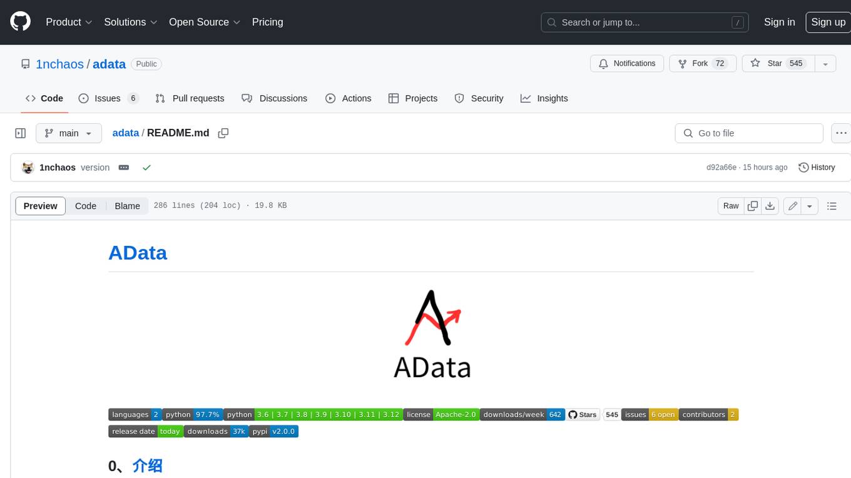Expand the Product menu
The image size is (851, 478).
[x=69, y=22]
